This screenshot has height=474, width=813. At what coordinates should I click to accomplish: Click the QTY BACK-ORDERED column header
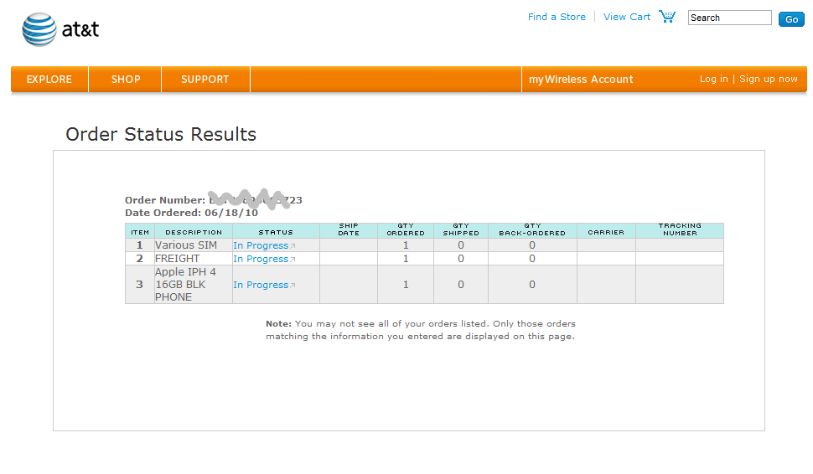click(532, 229)
